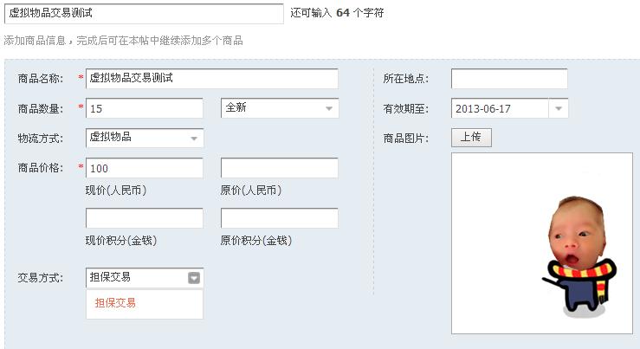Screen dimensions: 640x349
Task: Click the 现价(人民币) current price field
Action: (x=144, y=168)
